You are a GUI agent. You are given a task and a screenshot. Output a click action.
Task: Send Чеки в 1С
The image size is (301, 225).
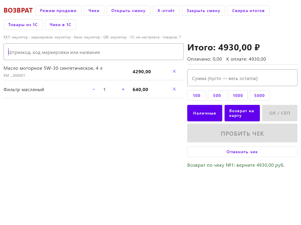[x=61, y=25]
